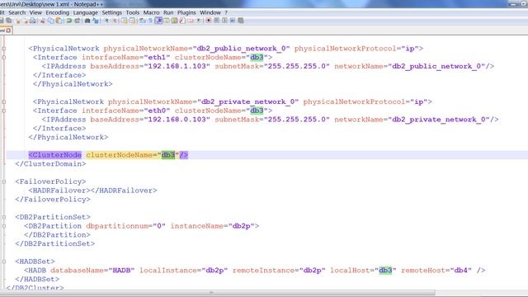Click the interfaceName value "eth0"
The height and width of the screenshot is (297, 528).
(157, 111)
